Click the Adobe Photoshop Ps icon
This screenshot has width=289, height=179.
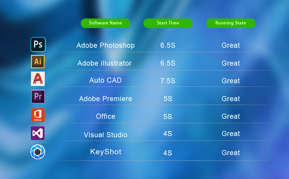click(x=38, y=44)
